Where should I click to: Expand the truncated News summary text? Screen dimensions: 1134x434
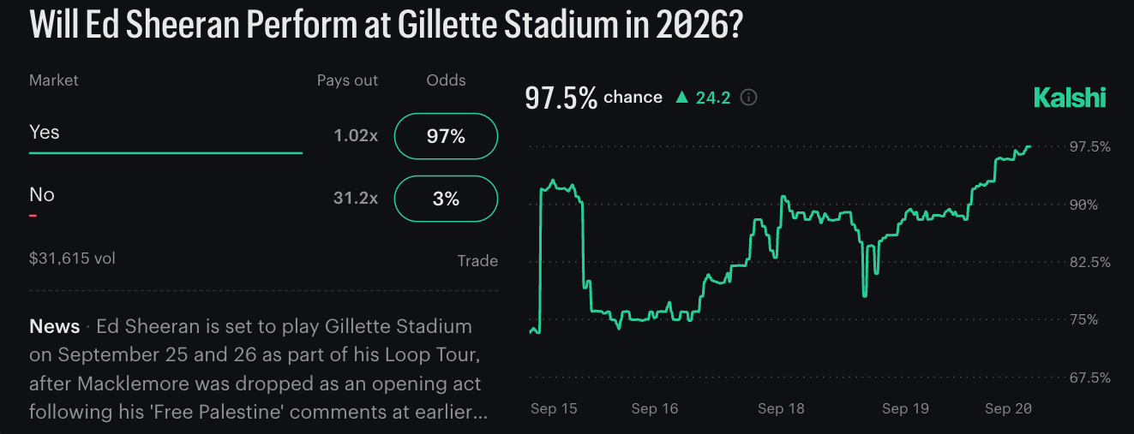click(x=259, y=369)
